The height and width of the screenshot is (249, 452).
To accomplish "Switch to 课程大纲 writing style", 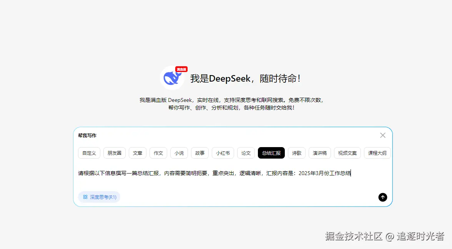I will 377,153.
